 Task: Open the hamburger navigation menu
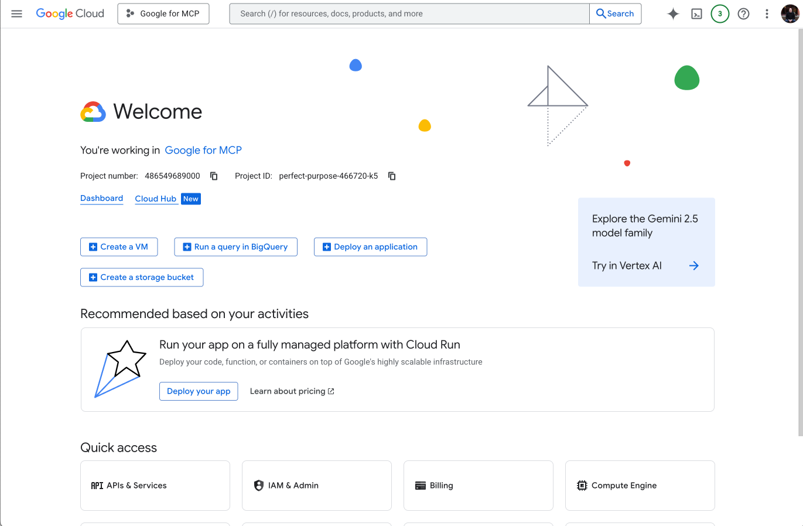[16, 13]
